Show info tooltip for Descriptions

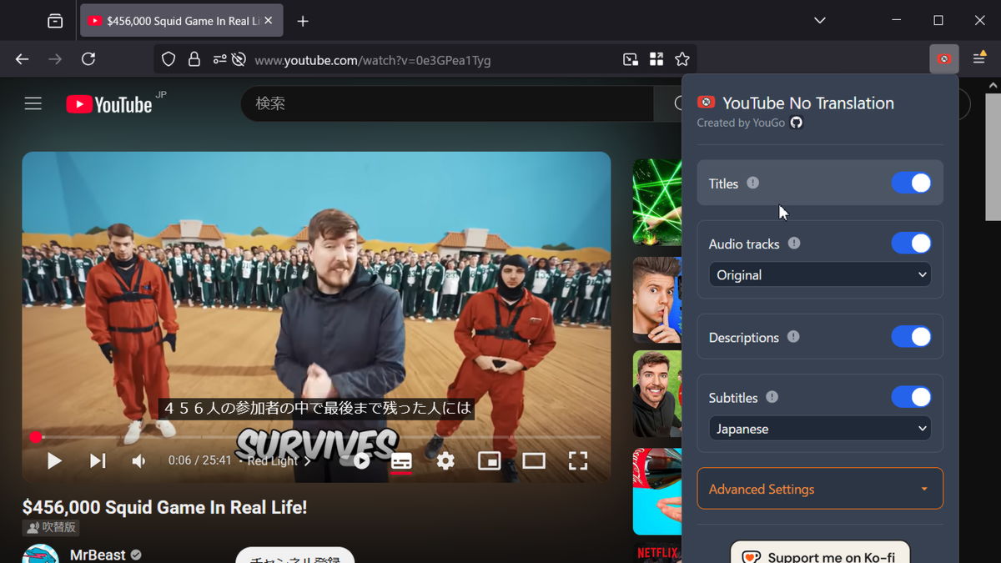pos(793,337)
